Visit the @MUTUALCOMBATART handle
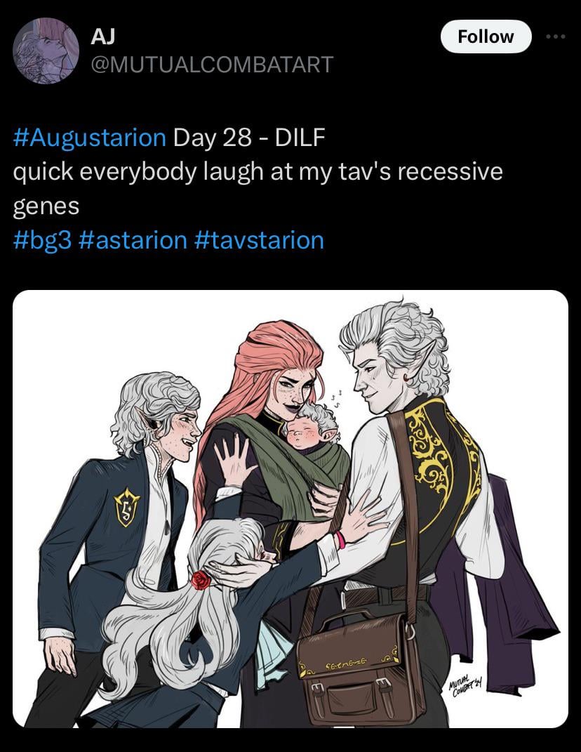581x752 pixels. [212, 65]
